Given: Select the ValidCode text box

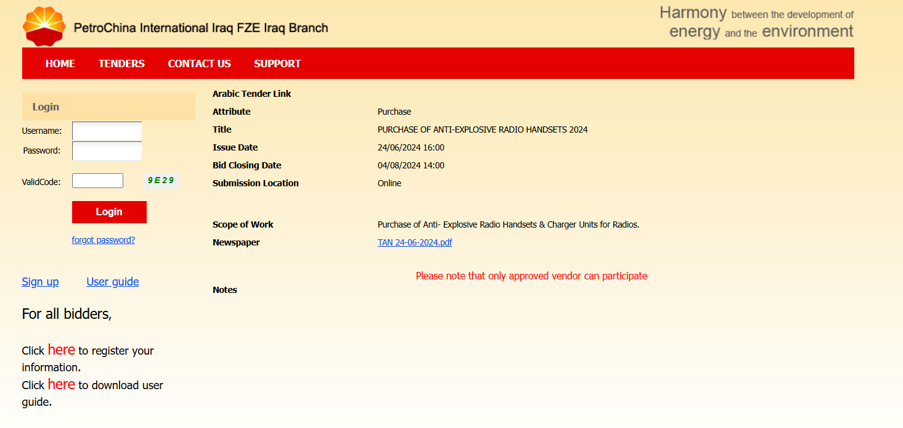Looking at the screenshot, I should [97, 181].
